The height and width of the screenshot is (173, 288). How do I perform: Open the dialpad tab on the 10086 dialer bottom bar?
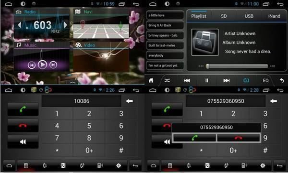point(26,166)
